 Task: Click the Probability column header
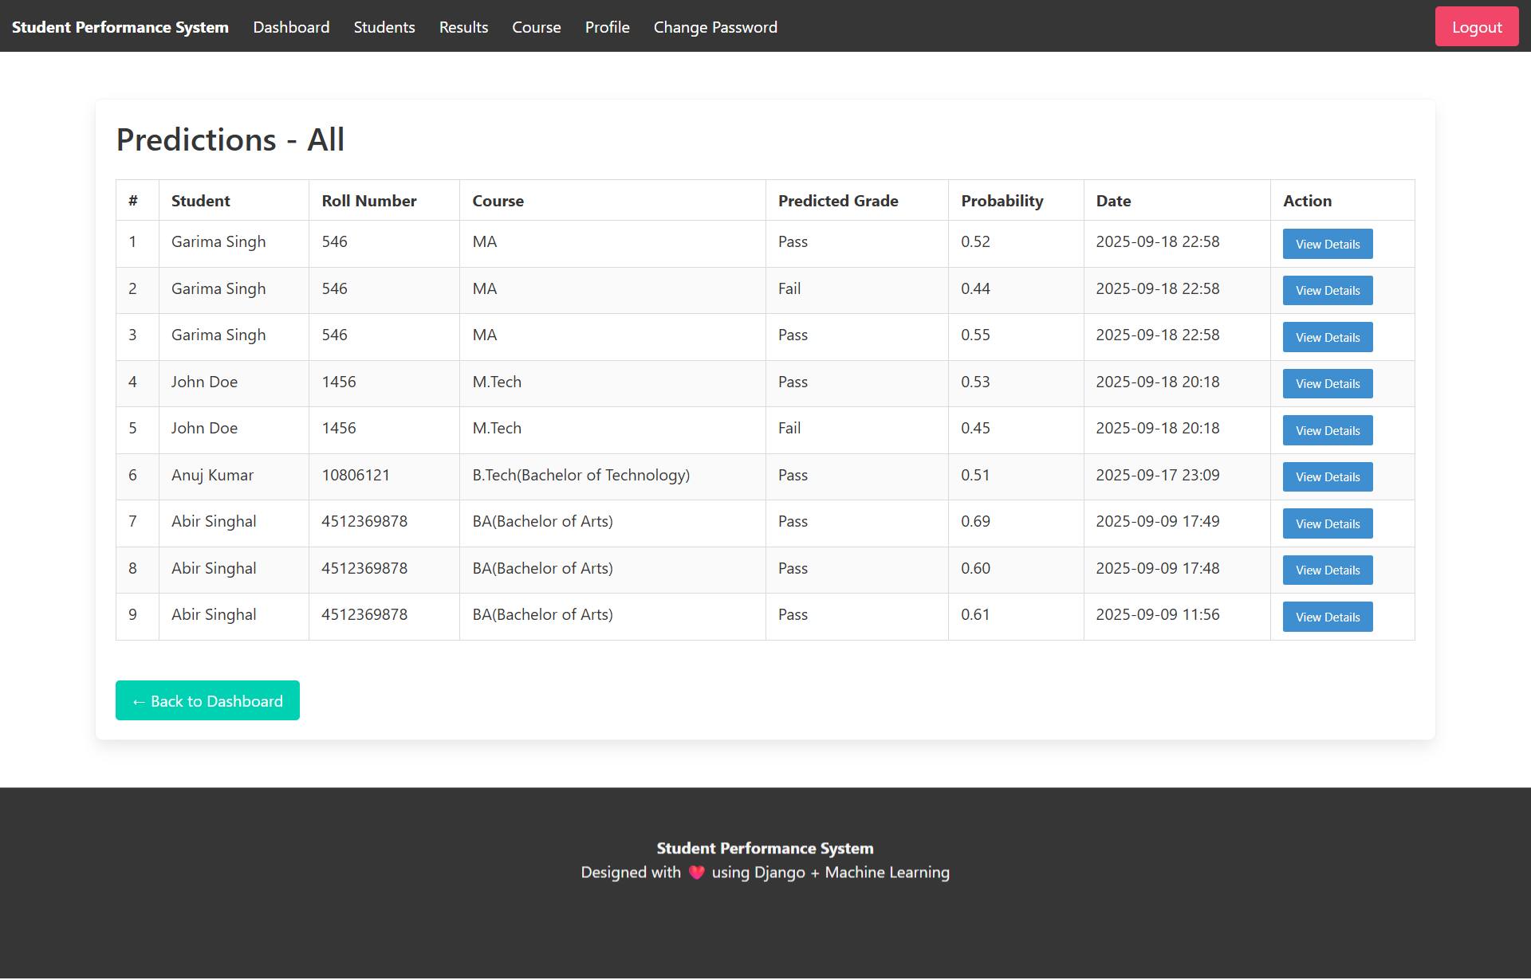(x=1002, y=201)
